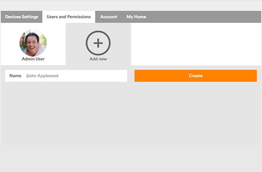
Task: Click the orange Create button
Action: (x=196, y=76)
